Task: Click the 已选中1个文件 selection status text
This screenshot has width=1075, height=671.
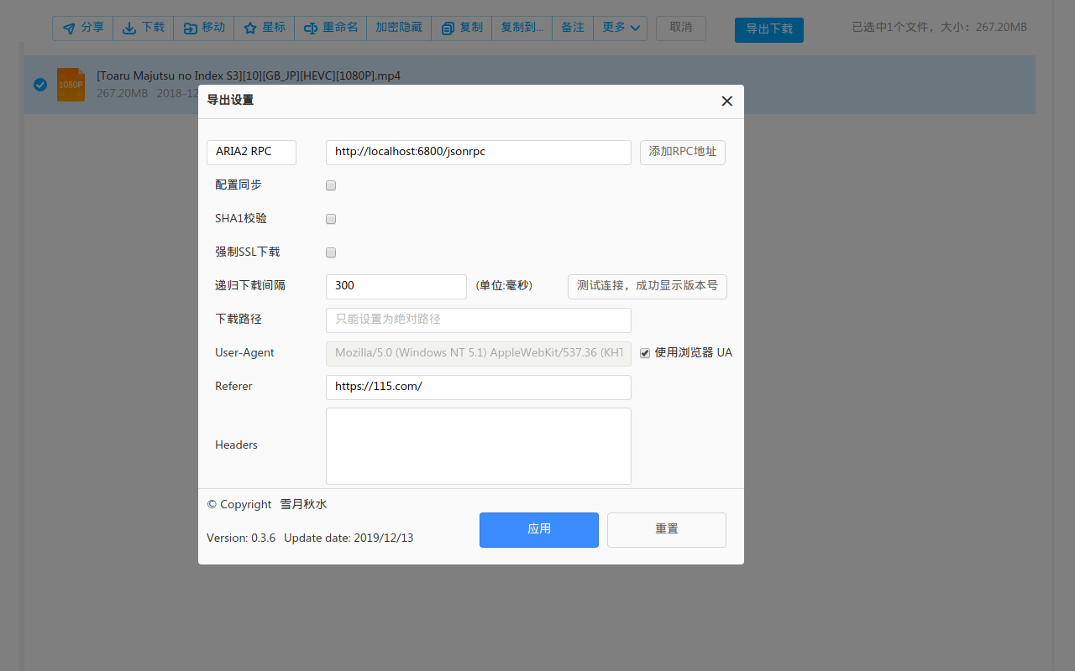Action: 939,28
